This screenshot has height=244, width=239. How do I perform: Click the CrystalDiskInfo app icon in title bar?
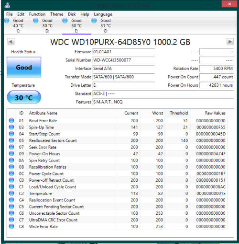[x=7, y=5]
